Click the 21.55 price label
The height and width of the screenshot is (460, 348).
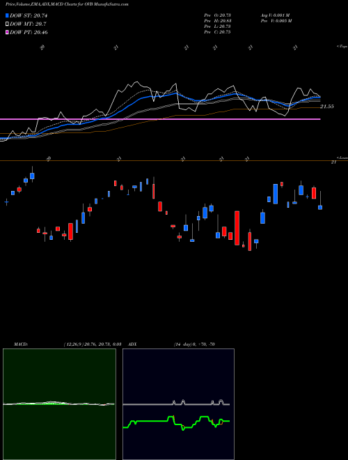point(327,107)
